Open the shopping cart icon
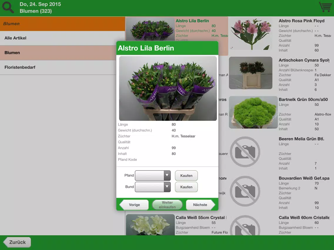The height and width of the screenshot is (250, 334). [325, 7]
